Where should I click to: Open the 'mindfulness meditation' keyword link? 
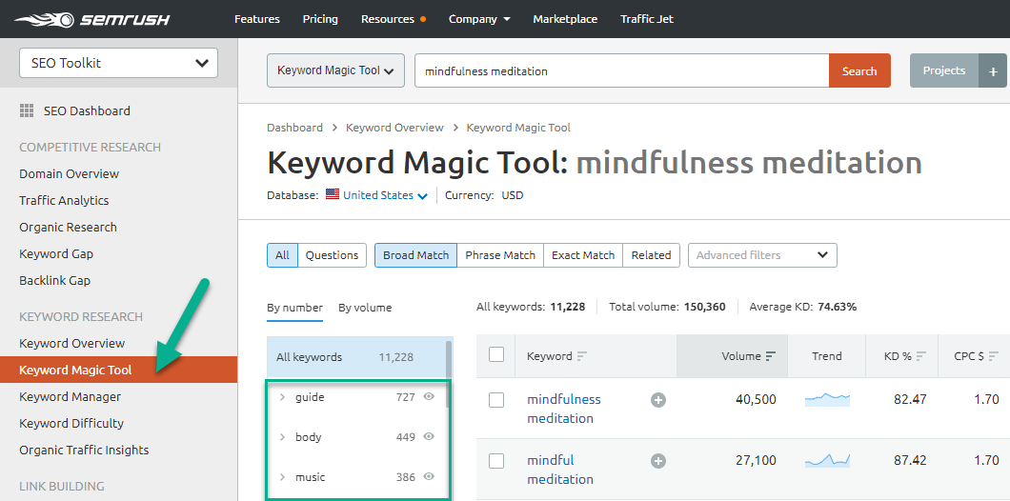[x=564, y=409]
